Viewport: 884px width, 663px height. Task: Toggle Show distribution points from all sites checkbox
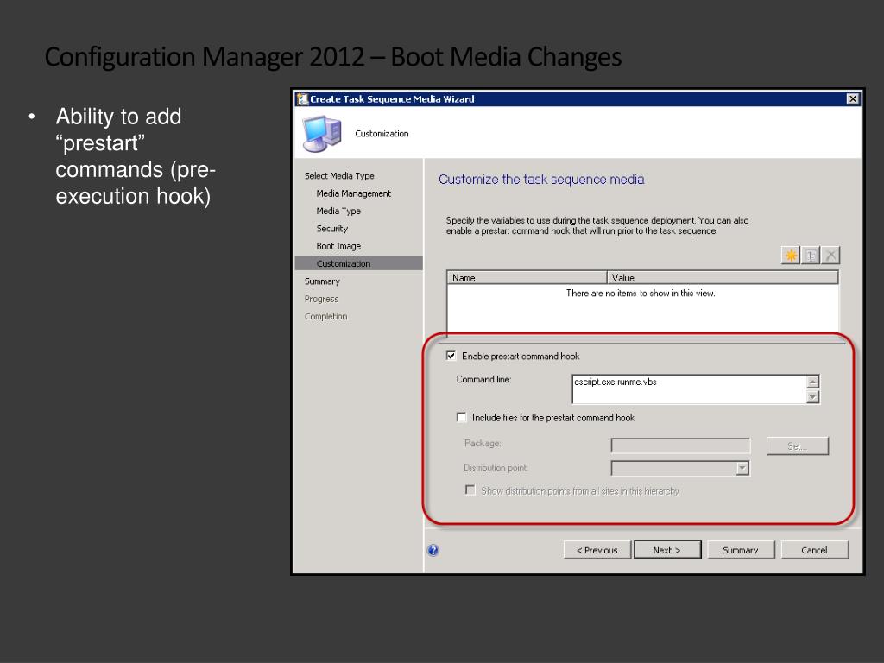point(470,490)
